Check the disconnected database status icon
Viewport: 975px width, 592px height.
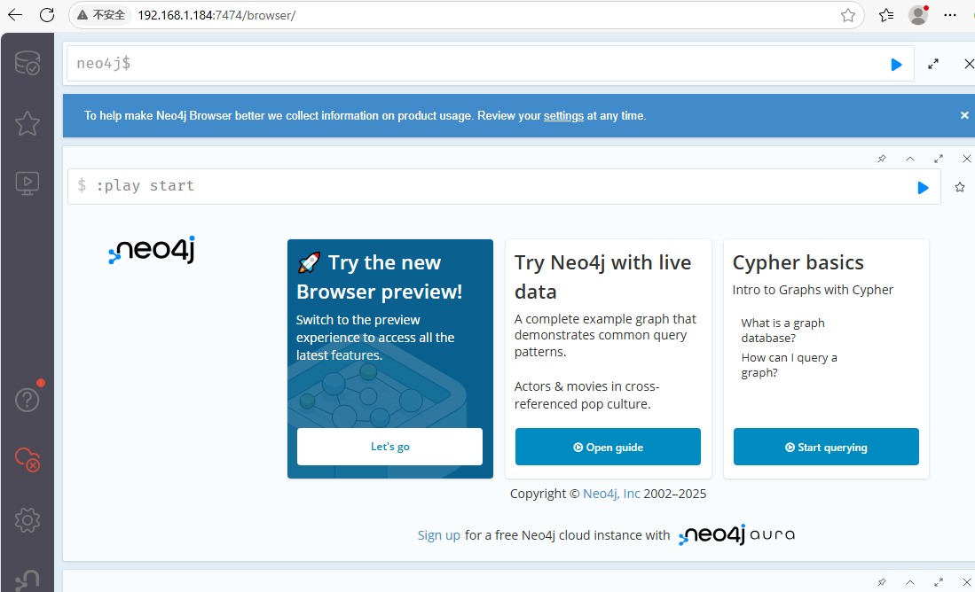click(x=27, y=460)
